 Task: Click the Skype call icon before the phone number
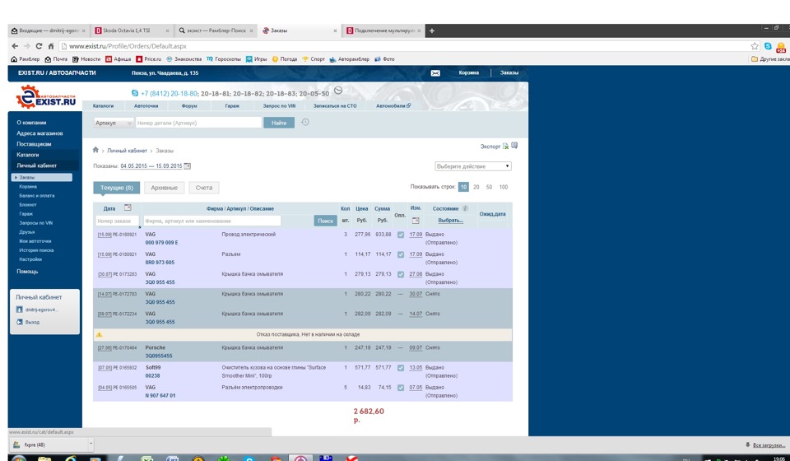pyautogui.click(x=134, y=93)
